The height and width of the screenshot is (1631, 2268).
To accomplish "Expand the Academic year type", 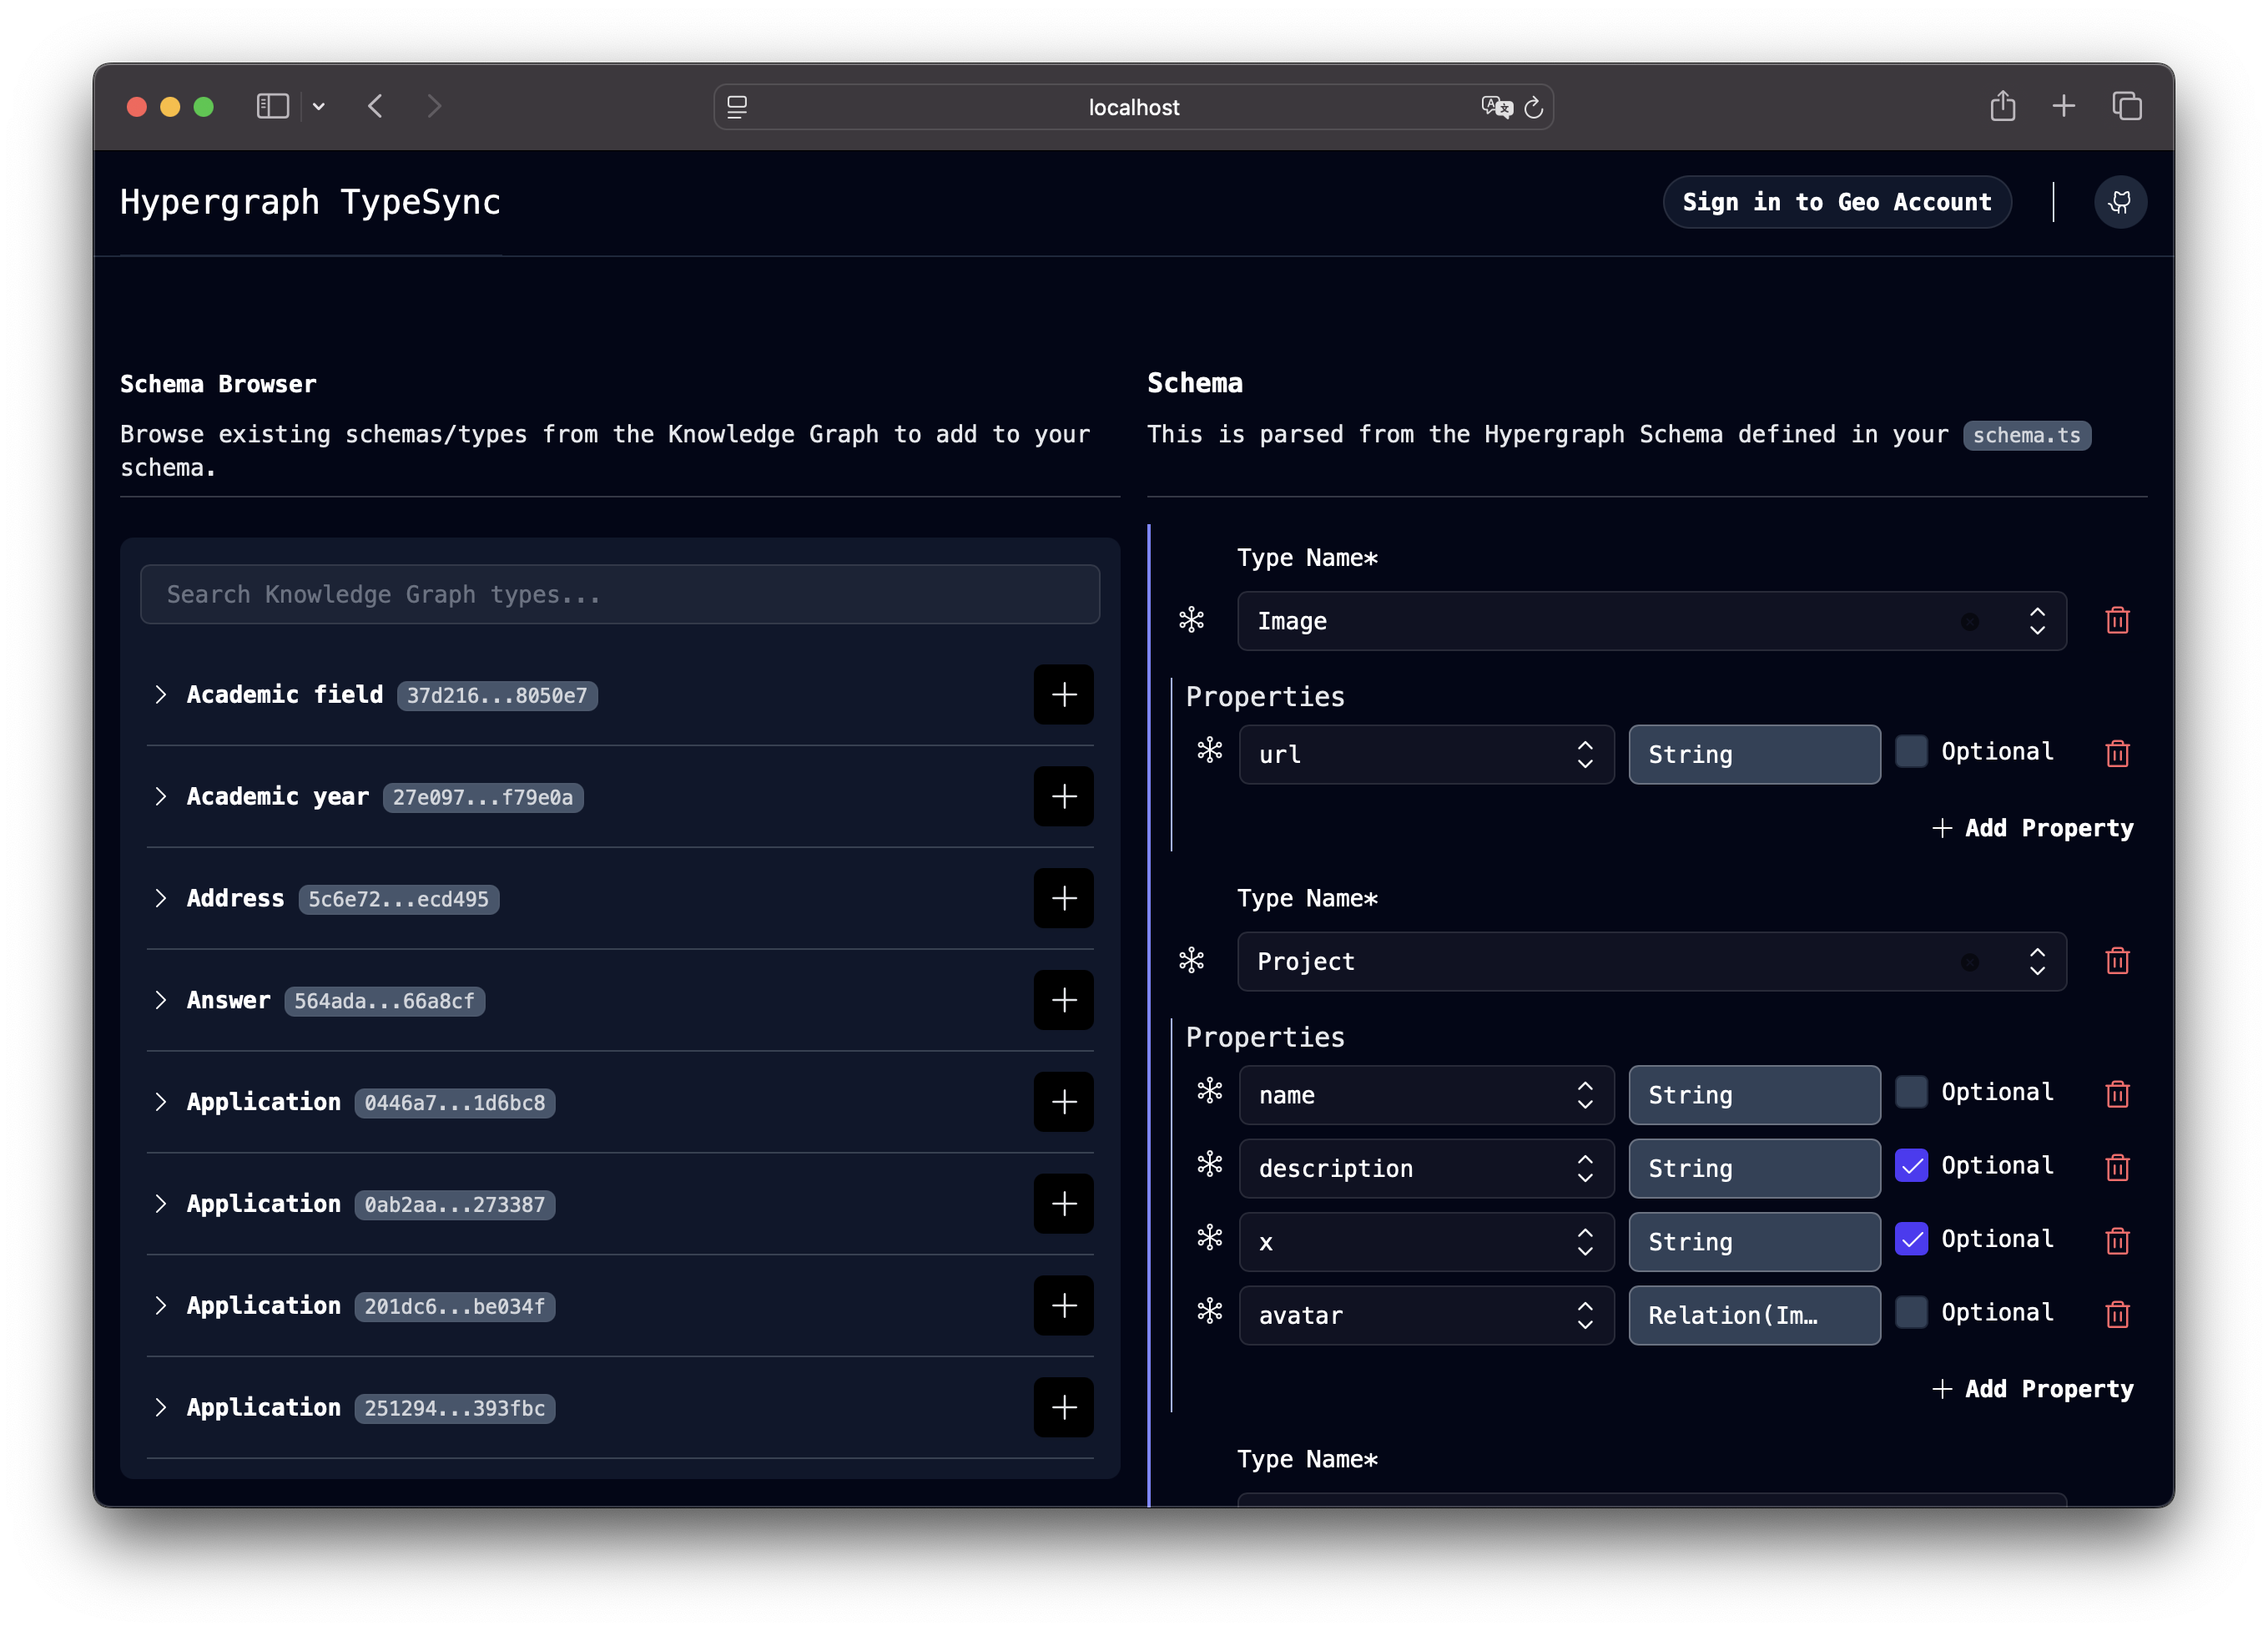I will (x=161, y=796).
